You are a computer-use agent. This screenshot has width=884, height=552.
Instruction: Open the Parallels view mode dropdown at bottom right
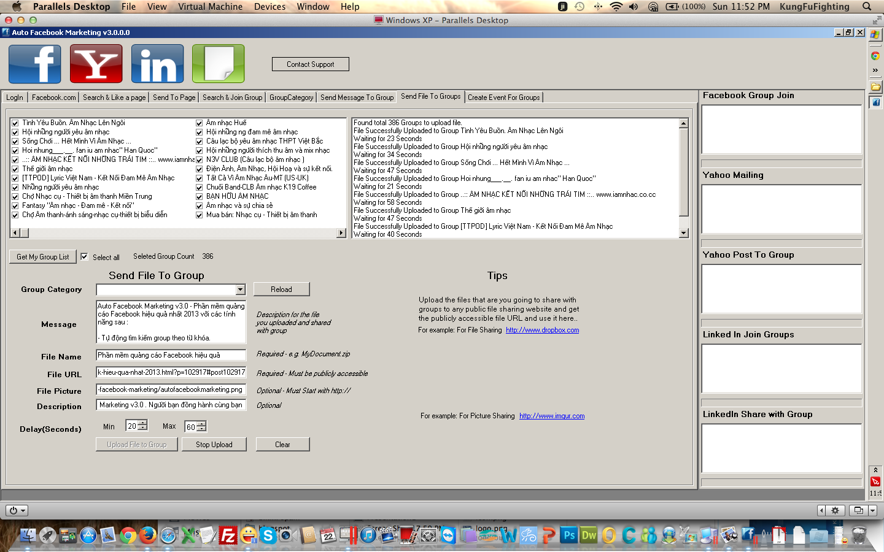872,510
